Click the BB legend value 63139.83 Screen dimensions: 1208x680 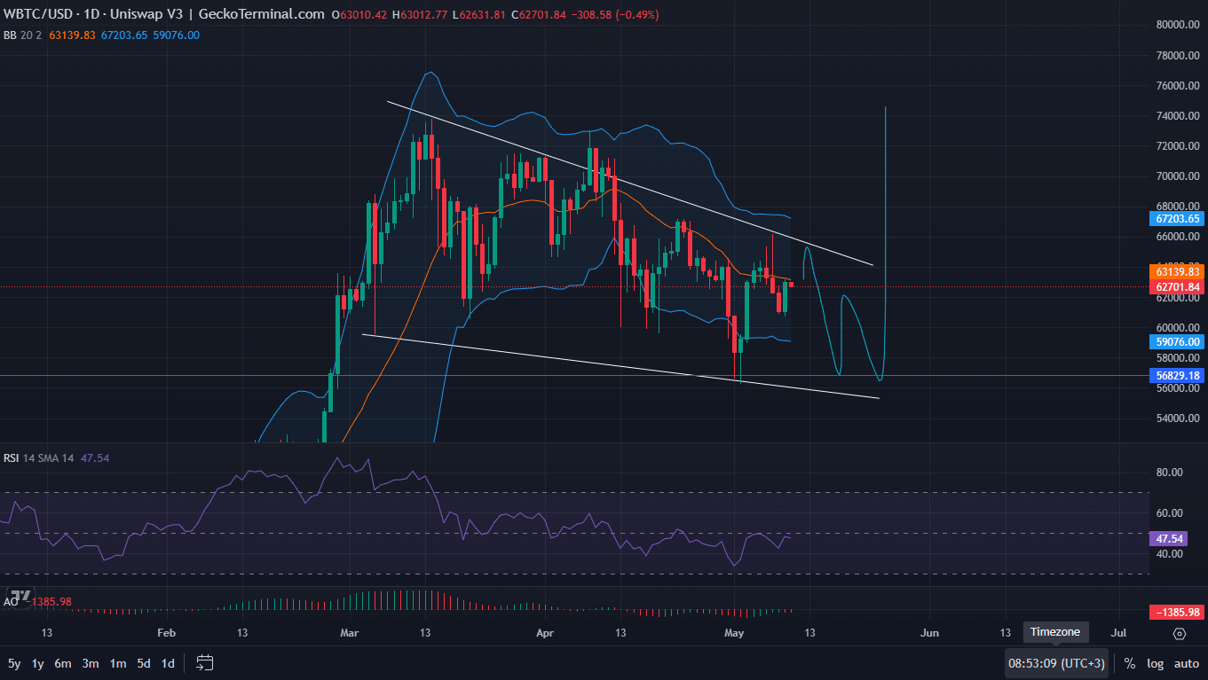(73, 35)
